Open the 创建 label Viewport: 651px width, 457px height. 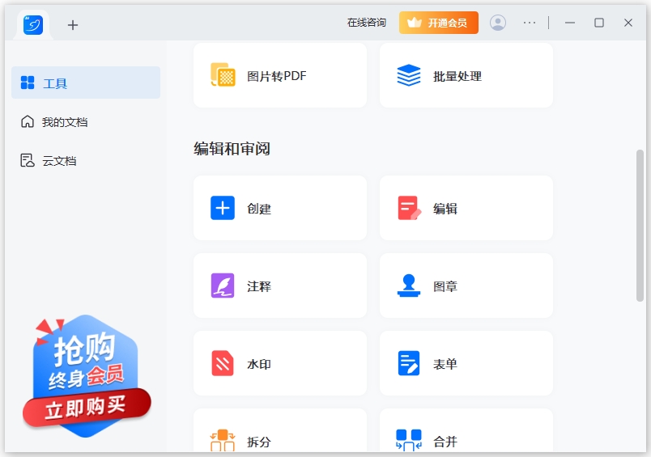259,209
